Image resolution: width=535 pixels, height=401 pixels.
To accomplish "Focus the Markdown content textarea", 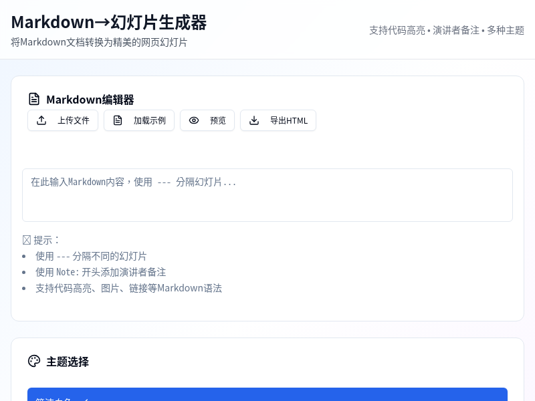I will point(267,195).
